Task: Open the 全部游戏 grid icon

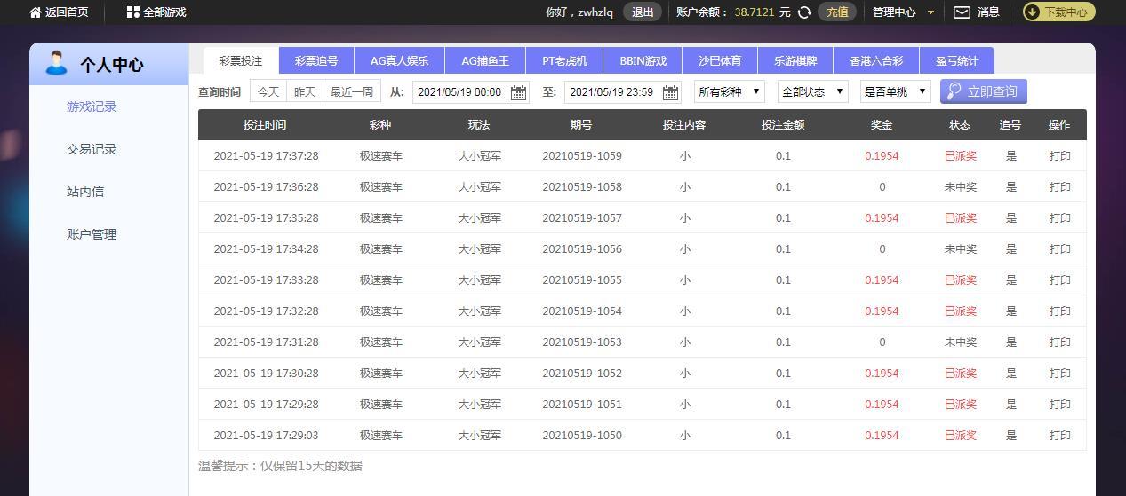Action: 132,12
